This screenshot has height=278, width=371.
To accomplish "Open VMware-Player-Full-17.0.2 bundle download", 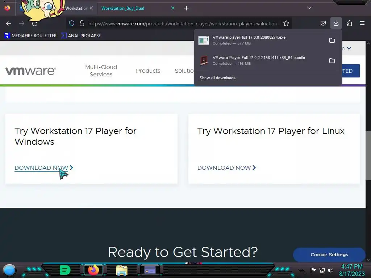I will pos(260,60).
